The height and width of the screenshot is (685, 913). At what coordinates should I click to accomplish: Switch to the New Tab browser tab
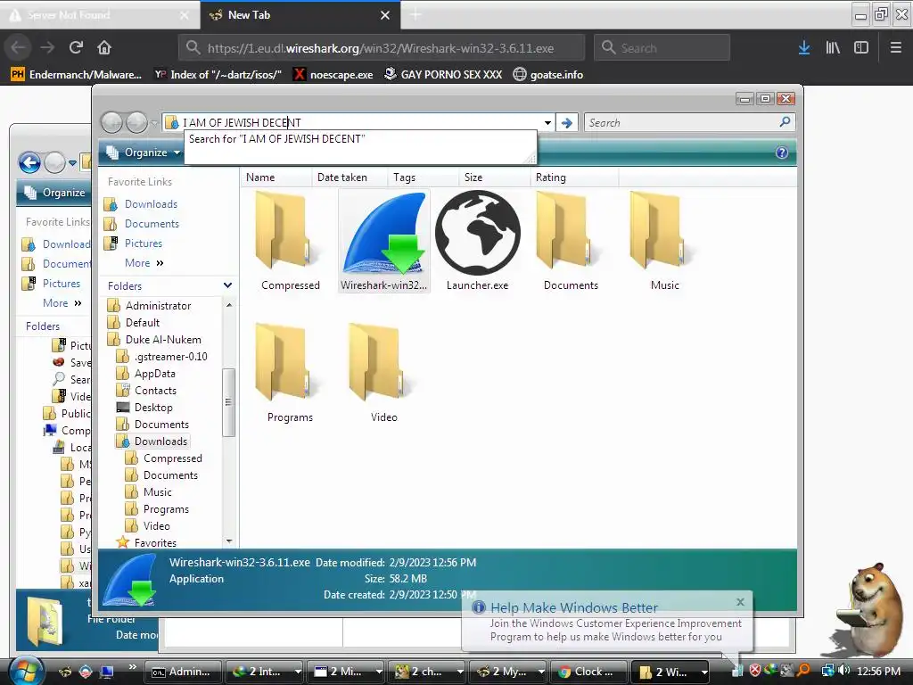tap(300, 15)
